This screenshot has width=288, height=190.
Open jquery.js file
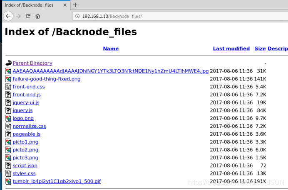coord(22,110)
